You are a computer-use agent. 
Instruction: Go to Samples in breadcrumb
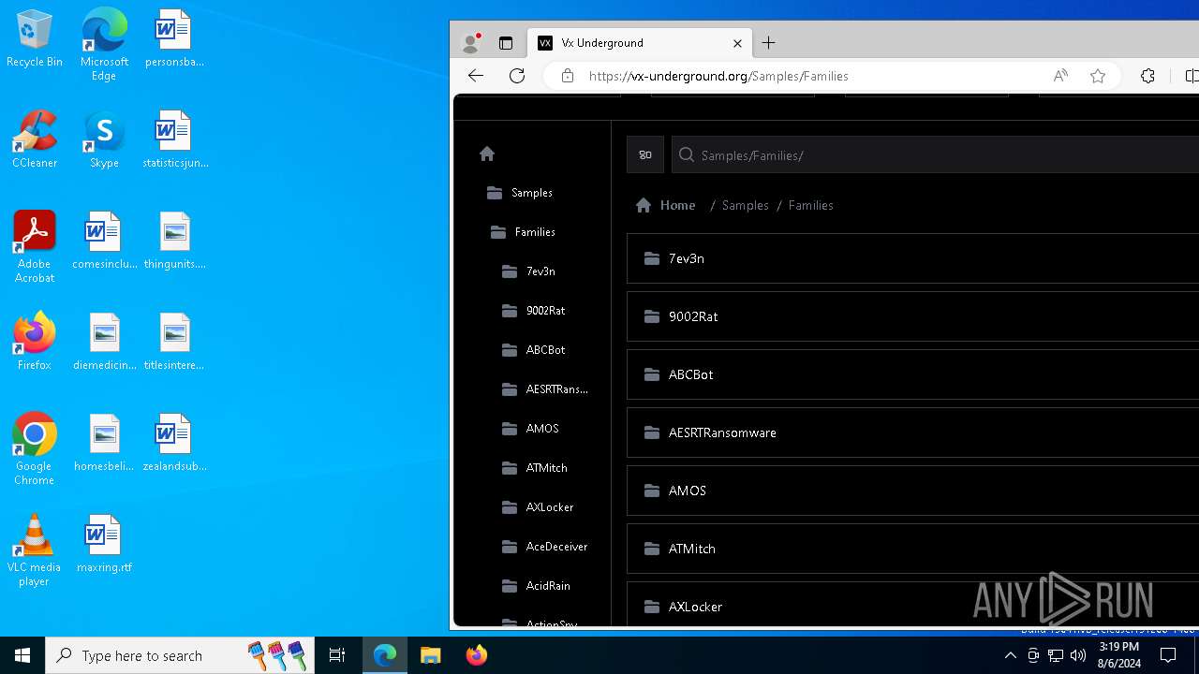coord(745,205)
